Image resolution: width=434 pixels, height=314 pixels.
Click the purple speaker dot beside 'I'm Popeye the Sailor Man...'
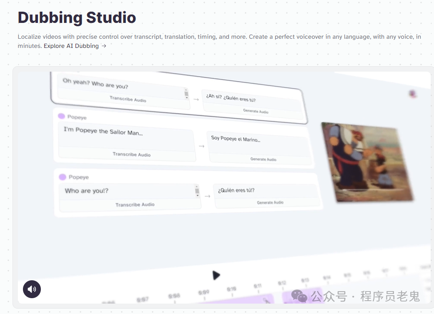pyautogui.click(x=61, y=116)
